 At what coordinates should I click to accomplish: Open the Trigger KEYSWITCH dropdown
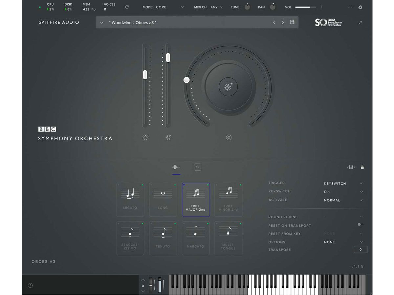[x=343, y=184]
